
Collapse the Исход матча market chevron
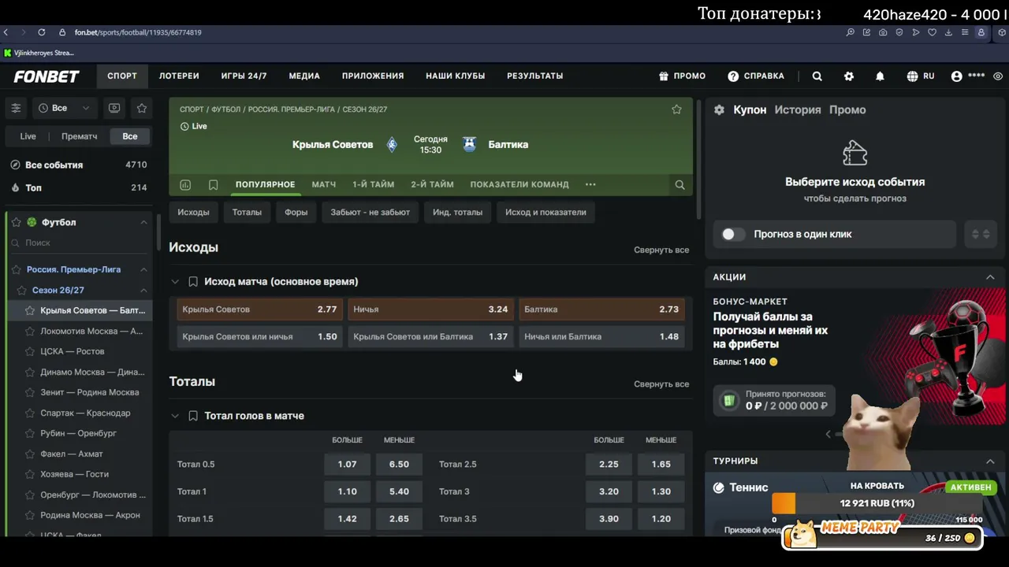click(x=175, y=281)
